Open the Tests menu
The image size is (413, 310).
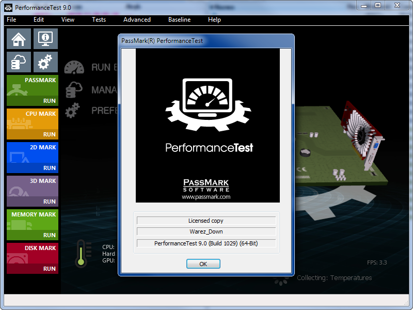point(99,20)
